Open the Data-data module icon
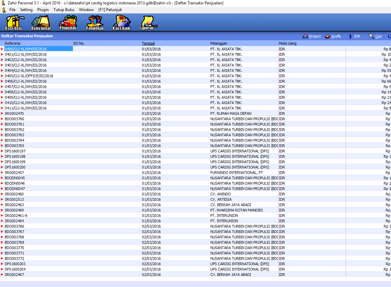Screen dimensions: 391x287 pos(14,23)
